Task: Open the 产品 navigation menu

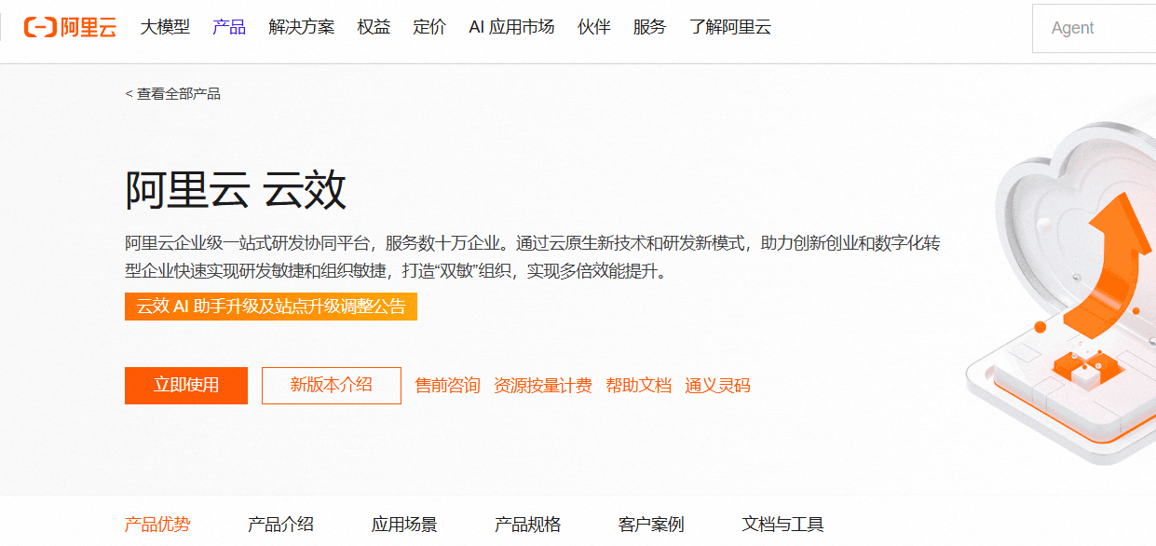Action: (x=229, y=27)
